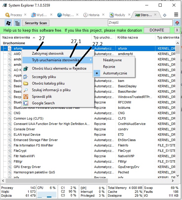Click the folder icon in context menu
This screenshot has height=200, width=182.
[26, 83]
